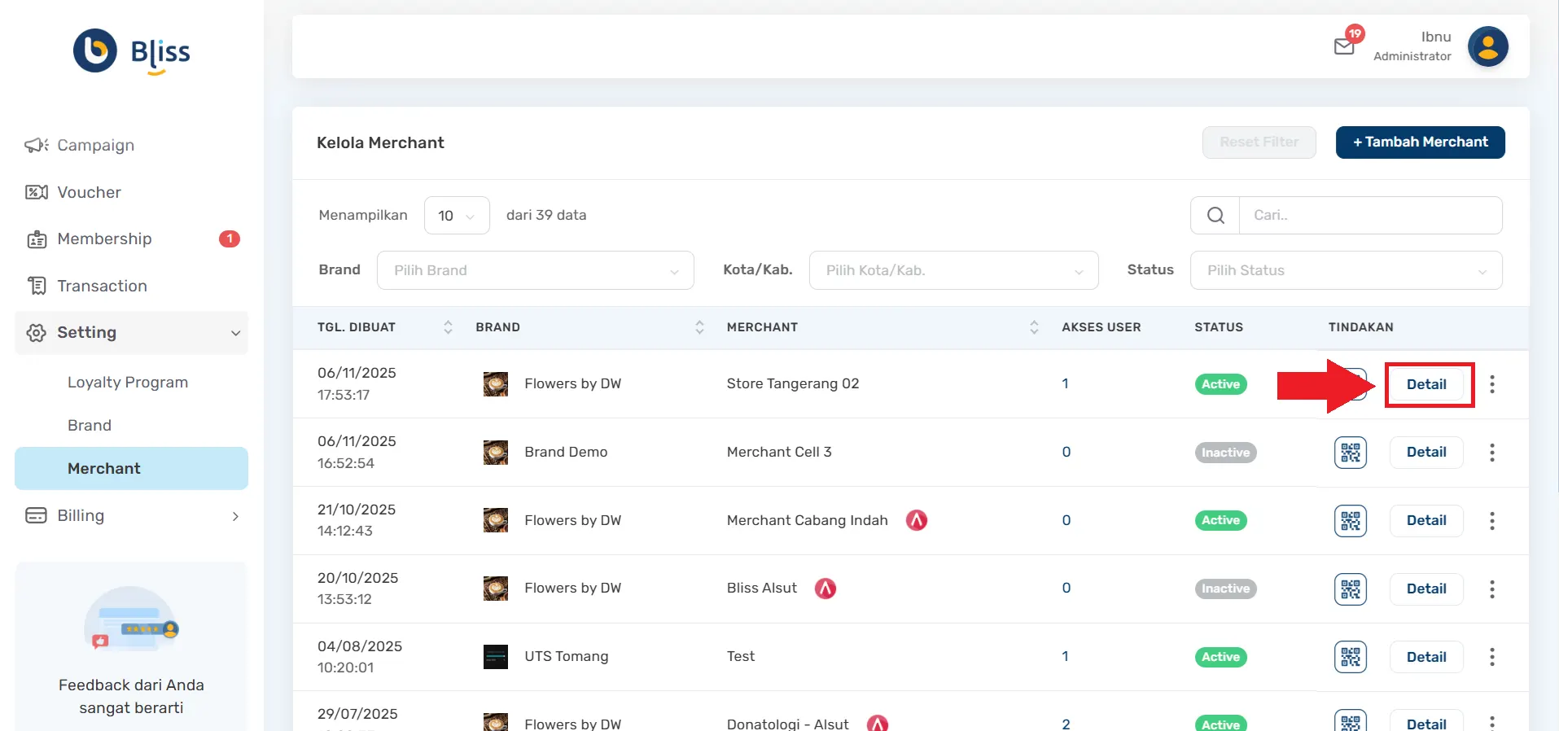
Task: Sort table by Tgl. Dibuat column
Action: [x=448, y=327]
